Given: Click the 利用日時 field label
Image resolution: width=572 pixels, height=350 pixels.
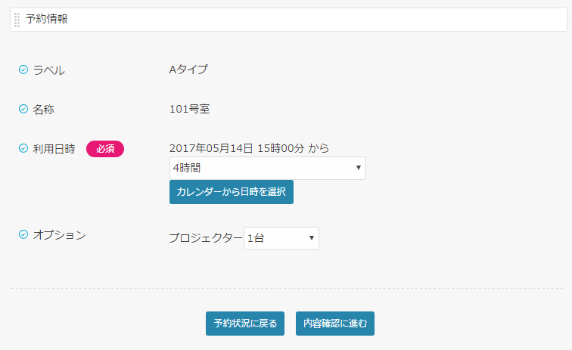Looking at the screenshot, I should pyautogui.click(x=54, y=149).
